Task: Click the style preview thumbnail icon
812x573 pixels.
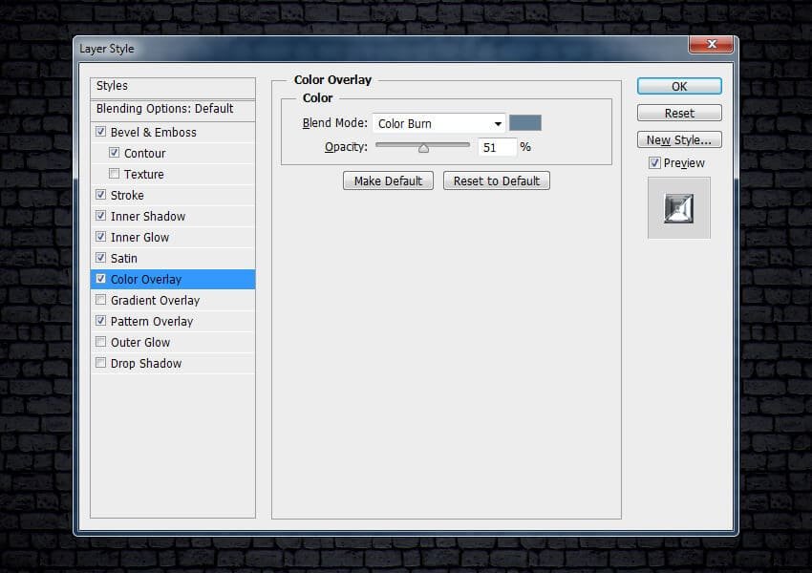Action: [678, 209]
